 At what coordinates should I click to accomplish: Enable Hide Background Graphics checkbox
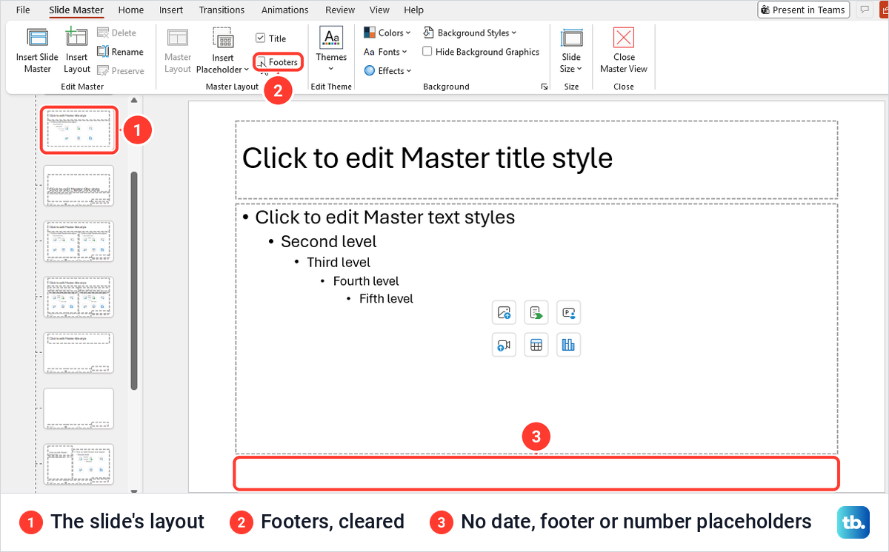[427, 52]
